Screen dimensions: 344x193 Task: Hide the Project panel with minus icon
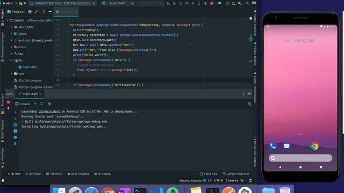[x=50, y=12]
